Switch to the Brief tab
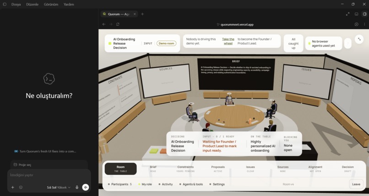The width and height of the screenshot is (369, 196). (x=153, y=169)
